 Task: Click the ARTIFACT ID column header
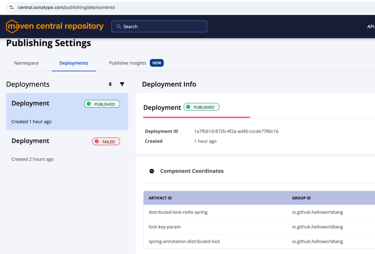point(160,198)
